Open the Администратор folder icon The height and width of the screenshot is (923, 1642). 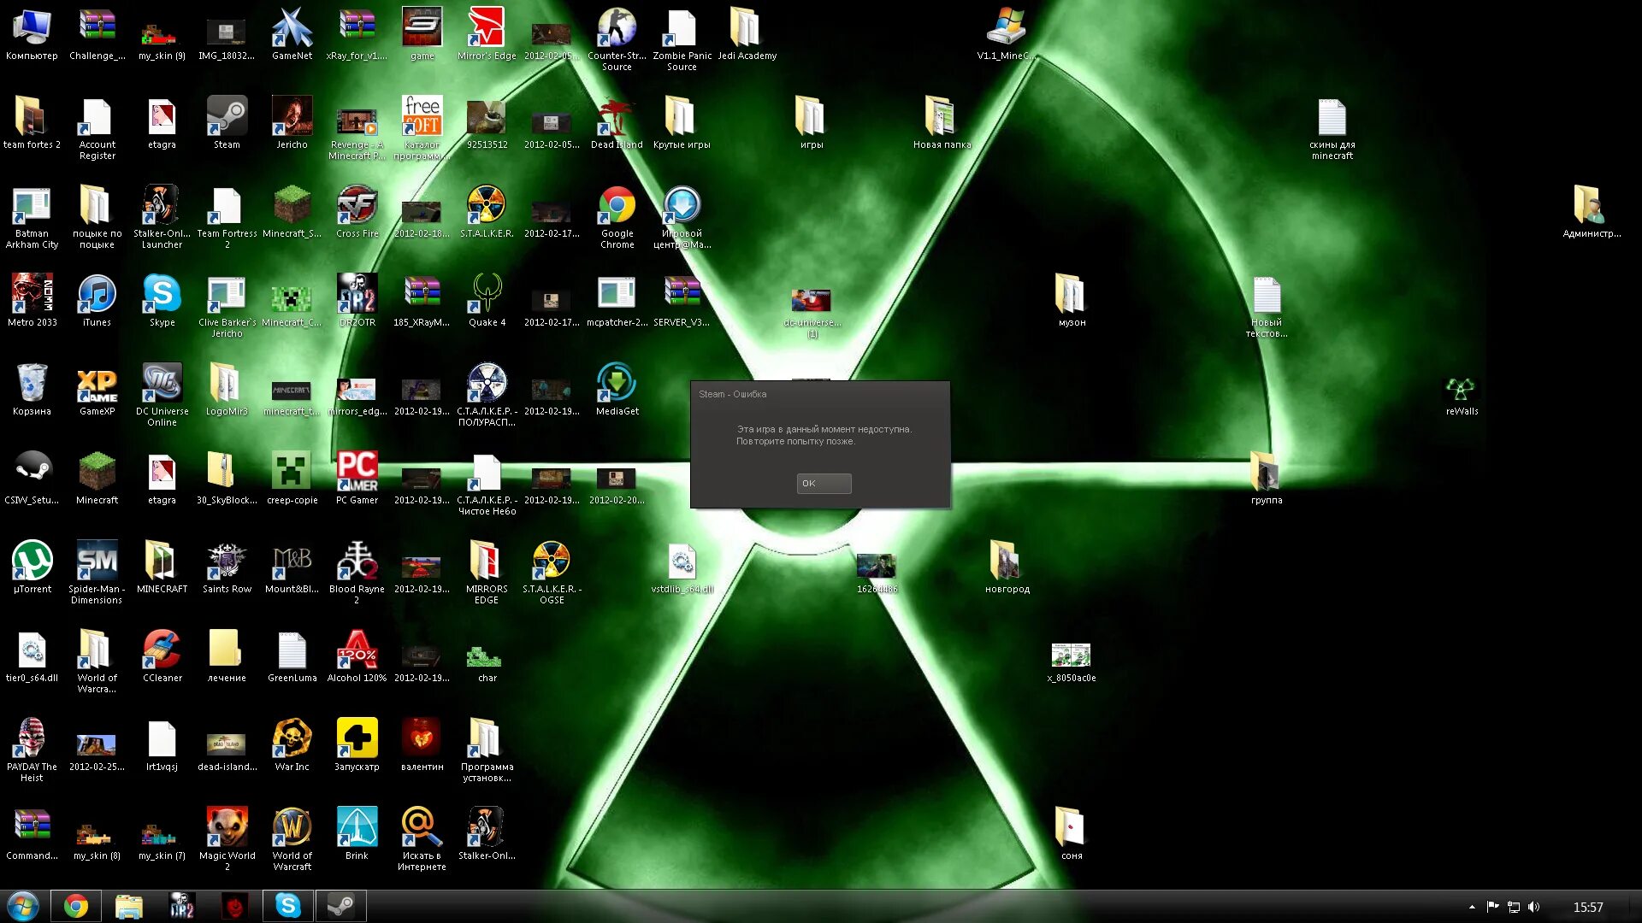[x=1591, y=205]
